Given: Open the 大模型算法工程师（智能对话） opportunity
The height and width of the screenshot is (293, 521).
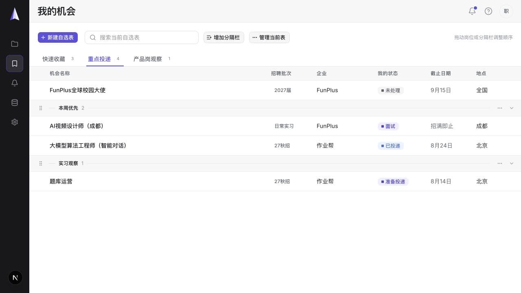Looking at the screenshot, I should click(89, 146).
